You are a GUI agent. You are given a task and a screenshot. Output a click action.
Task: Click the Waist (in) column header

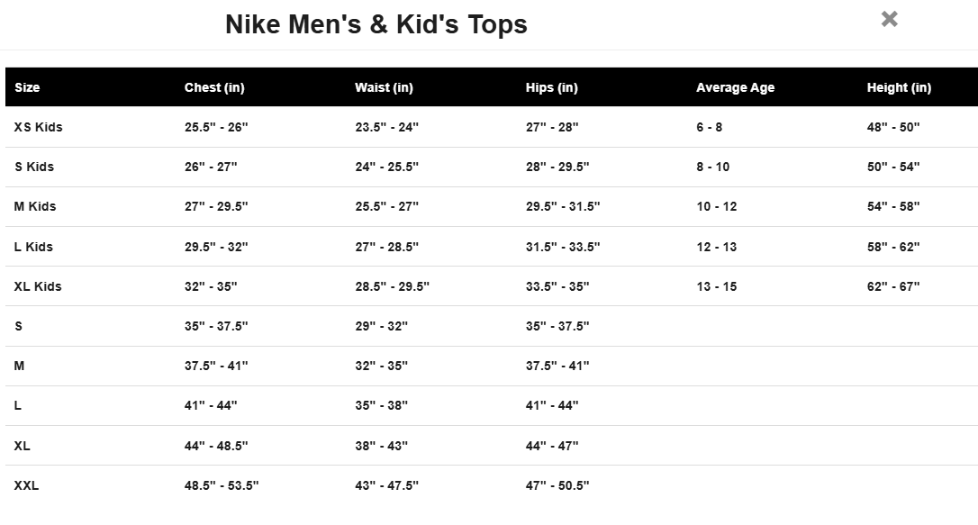(384, 87)
